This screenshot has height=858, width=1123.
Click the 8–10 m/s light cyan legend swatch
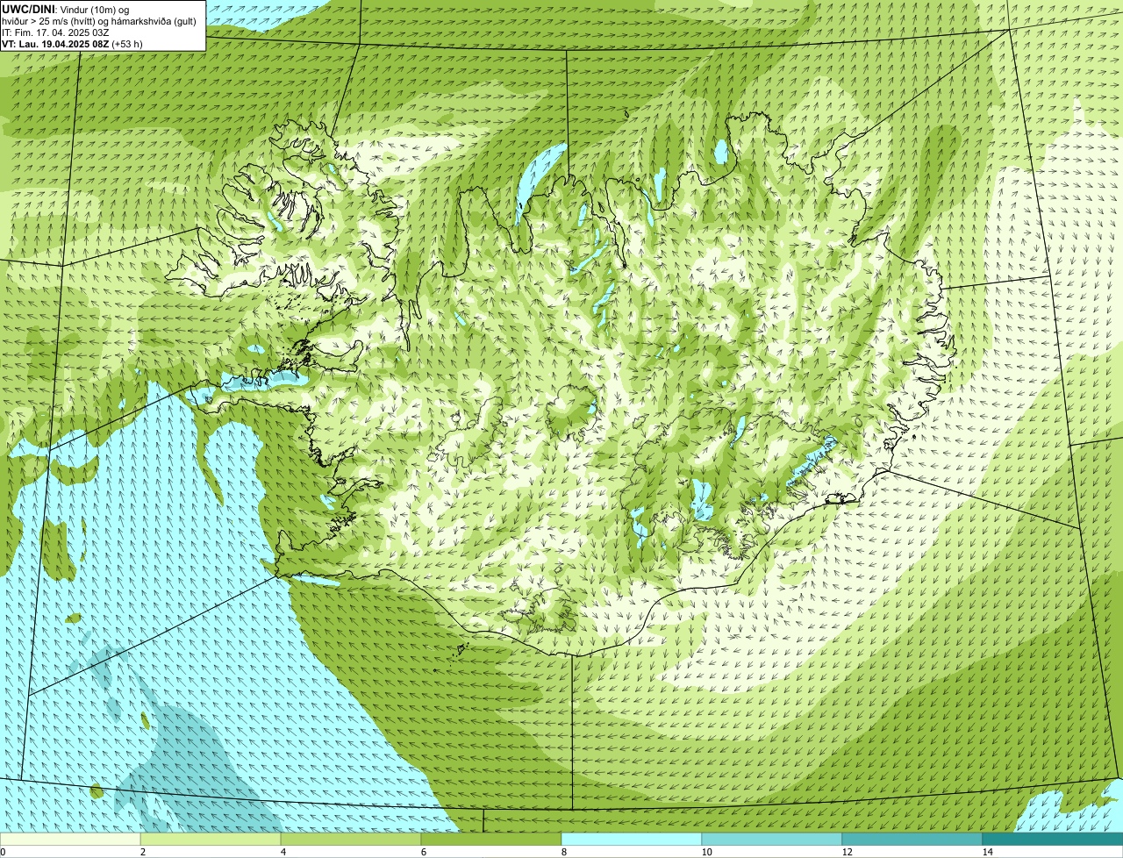pos(632,839)
